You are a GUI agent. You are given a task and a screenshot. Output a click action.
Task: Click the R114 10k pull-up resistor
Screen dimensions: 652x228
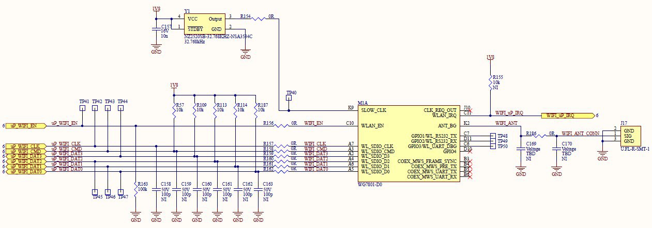[235, 110]
